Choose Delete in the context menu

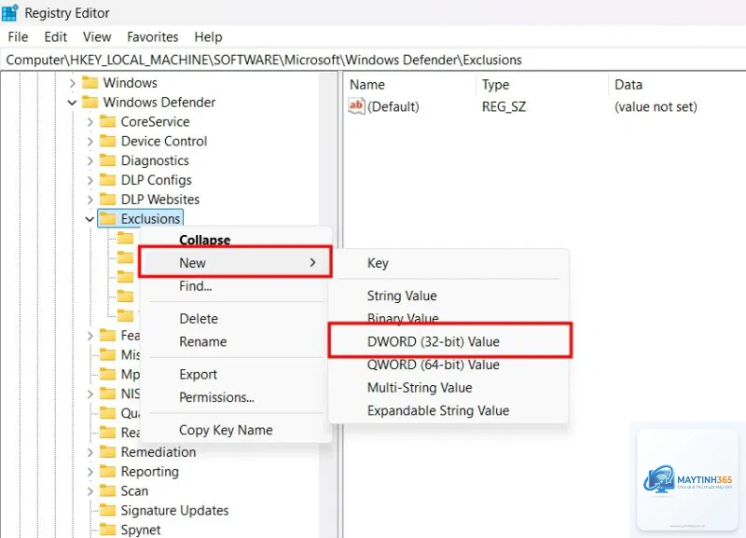click(199, 319)
